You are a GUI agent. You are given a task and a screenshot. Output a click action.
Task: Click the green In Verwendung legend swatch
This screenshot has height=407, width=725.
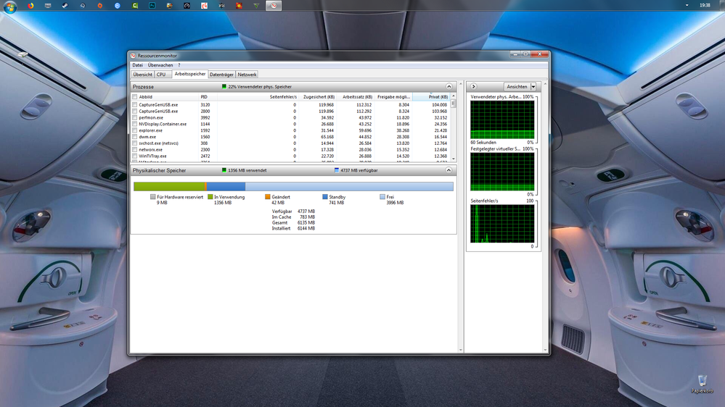(210, 196)
